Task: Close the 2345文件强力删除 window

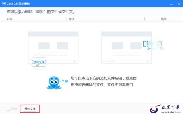Action: click(x=179, y=4)
